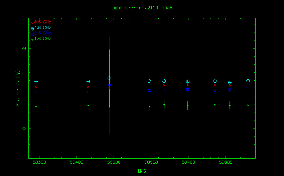Click the "MJD" x-axis label
The height and width of the screenshot is (176, 284).
tap(142, 171)
